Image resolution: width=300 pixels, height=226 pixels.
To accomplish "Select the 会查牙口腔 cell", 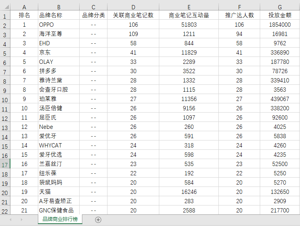I will coord(59,90).
